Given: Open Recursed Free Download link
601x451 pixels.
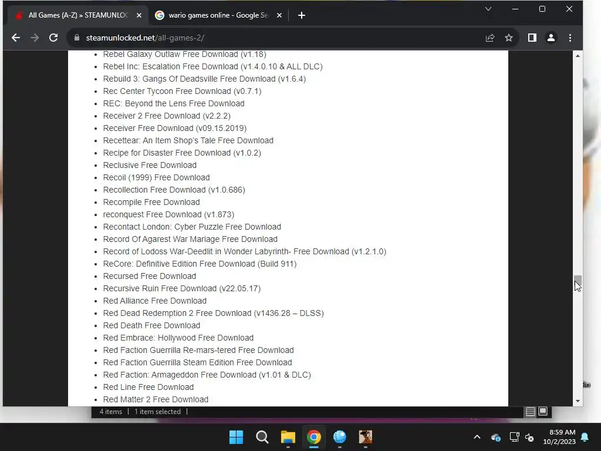Looking at the screenshot, I should pyautogui.click(x=150, y=276).
